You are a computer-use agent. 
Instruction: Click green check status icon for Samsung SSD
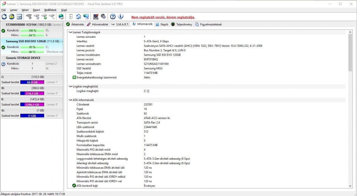point(3,47)
